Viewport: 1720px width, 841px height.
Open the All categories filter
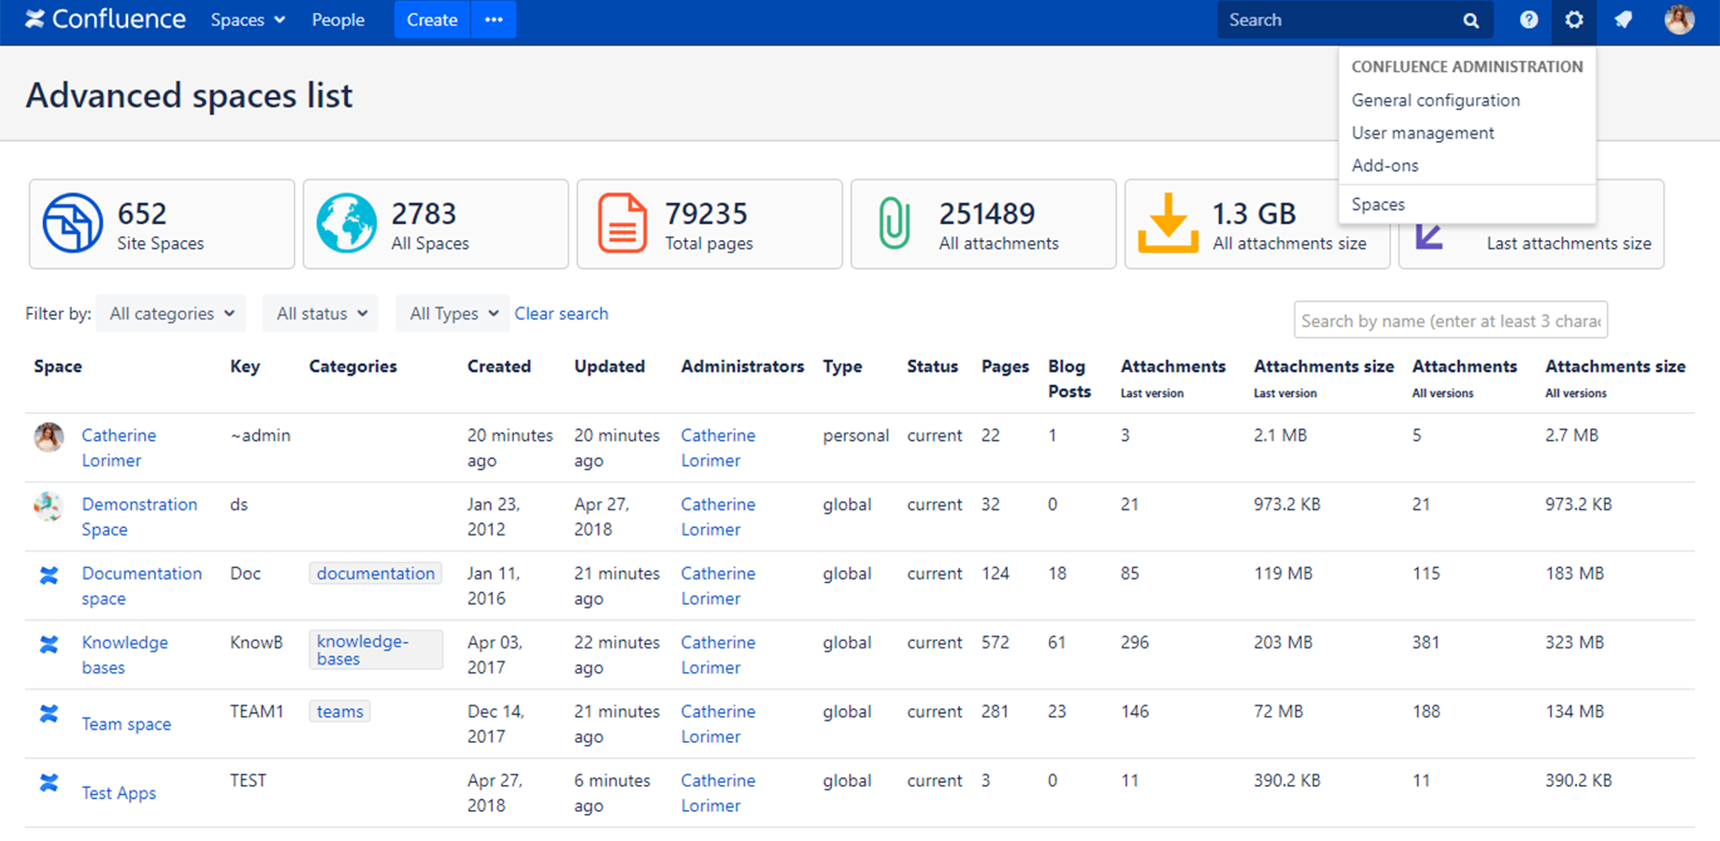(171, 314)
